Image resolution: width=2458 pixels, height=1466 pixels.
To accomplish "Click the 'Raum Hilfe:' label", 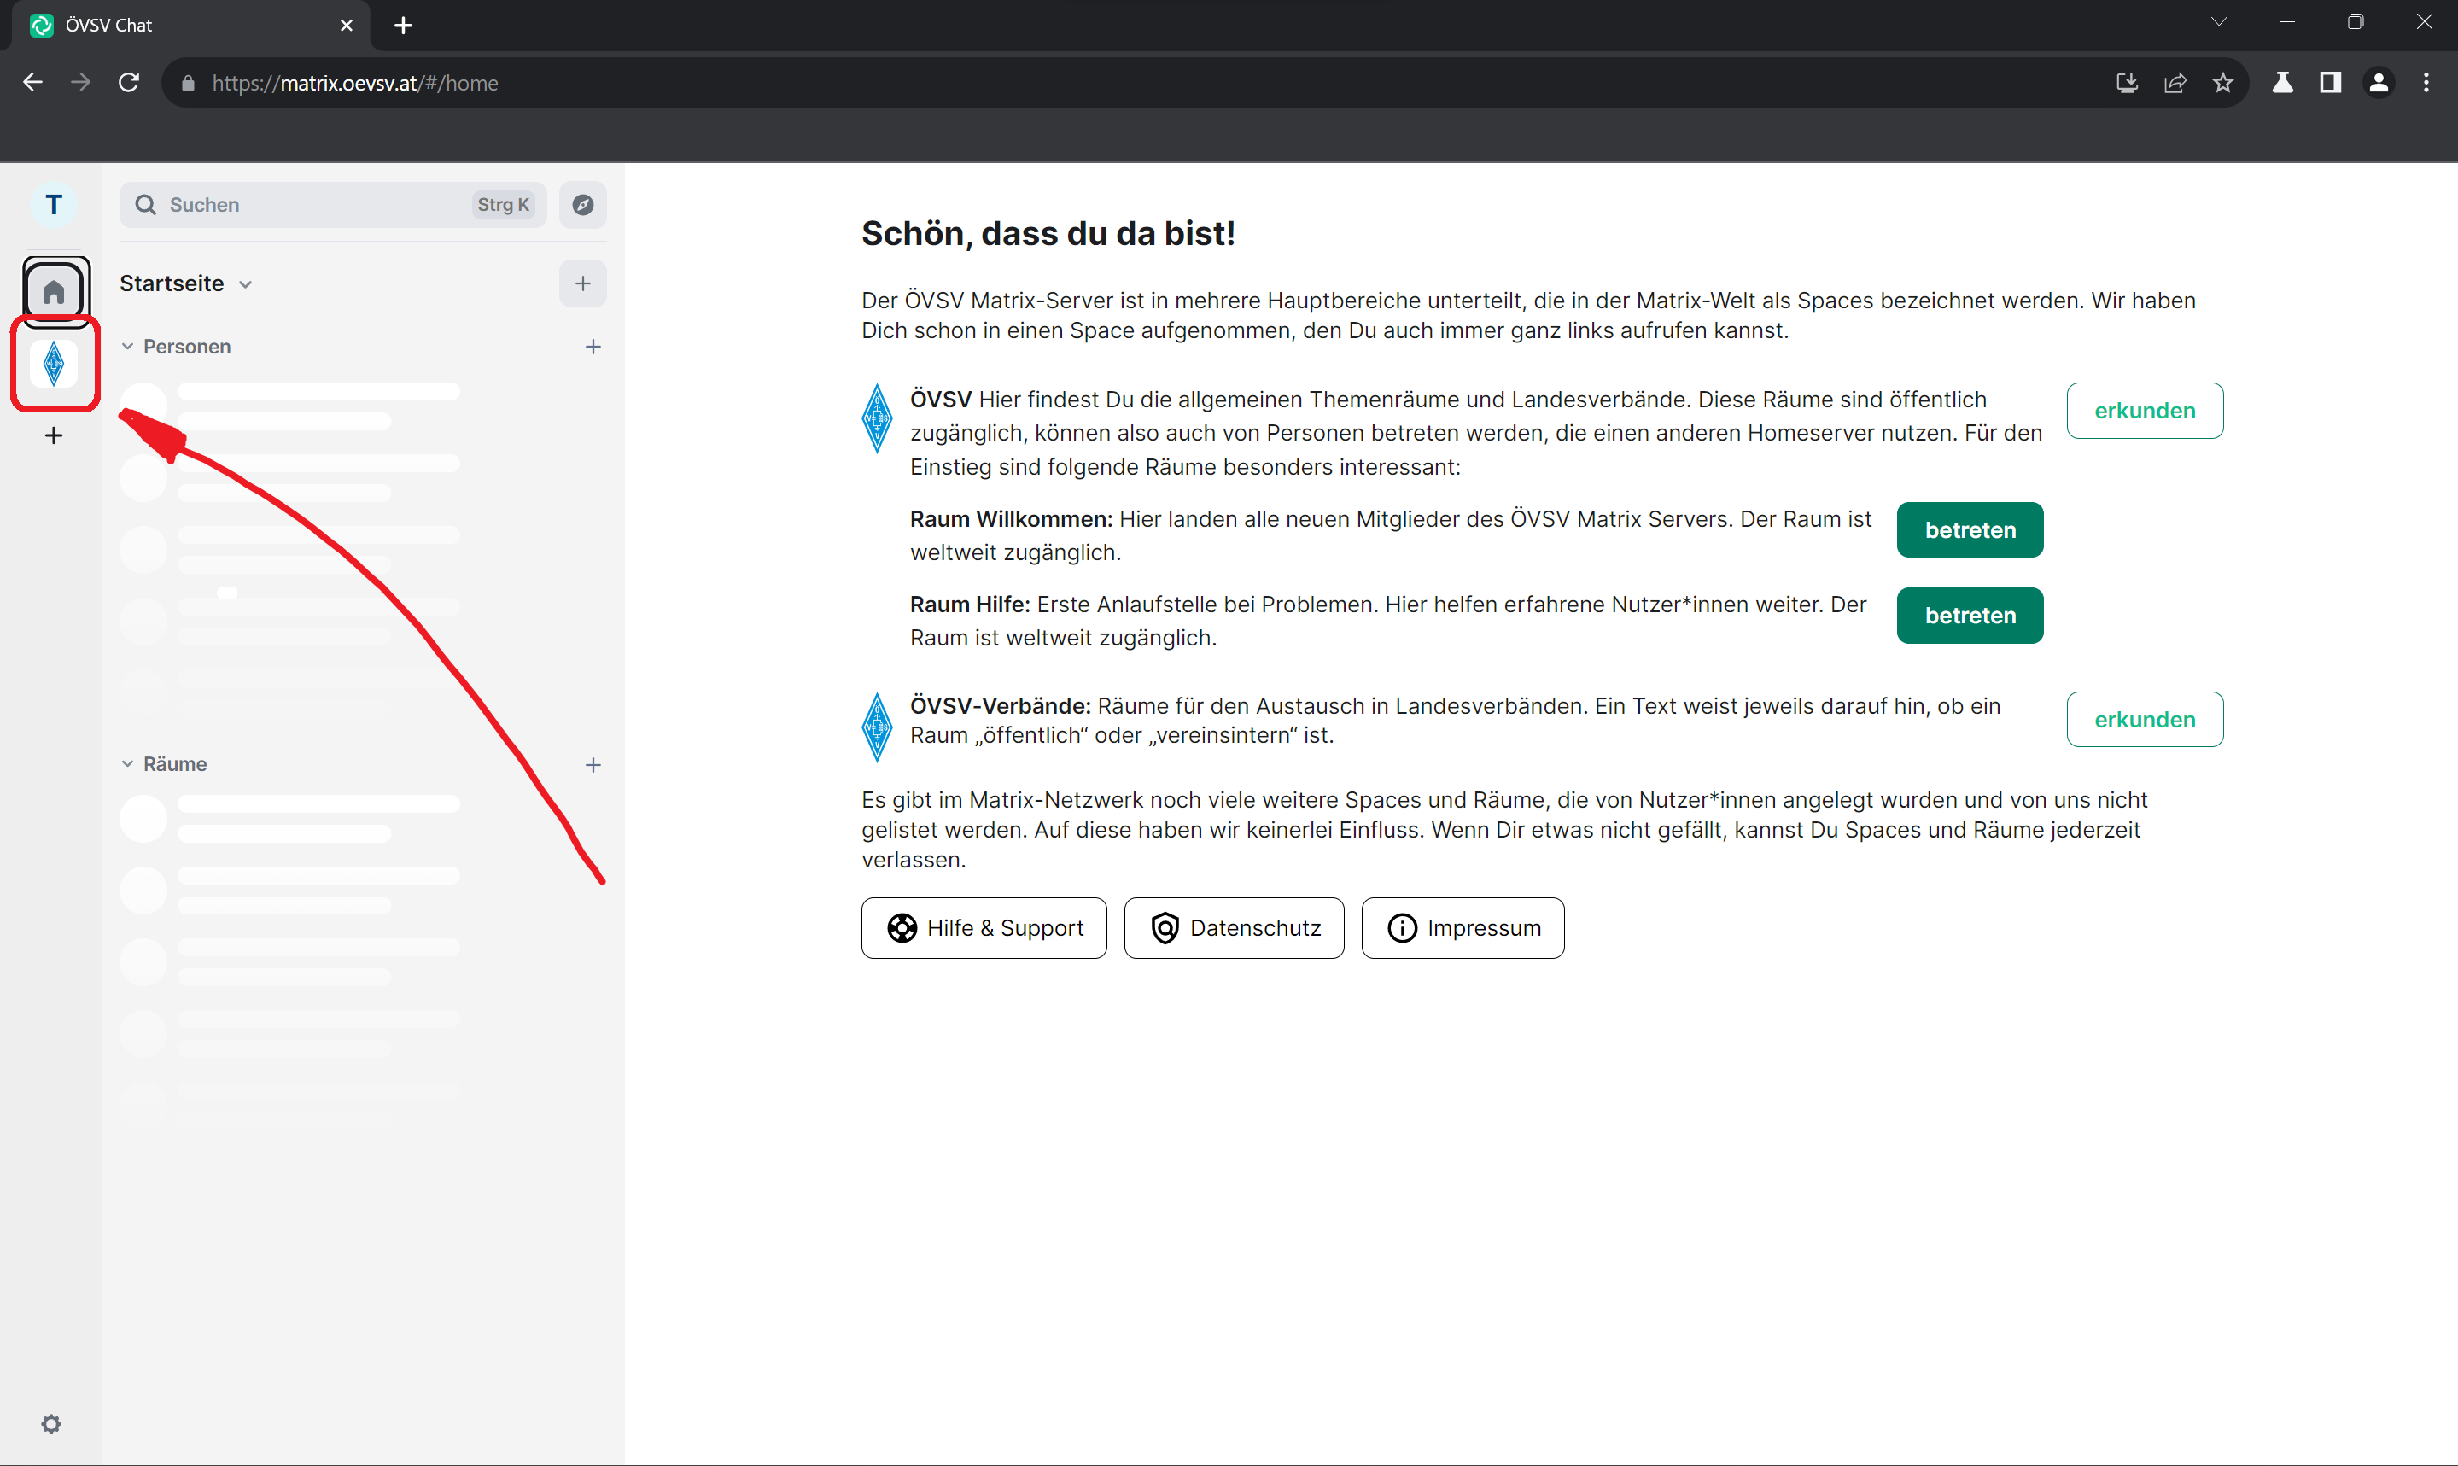I will point(970,605).
